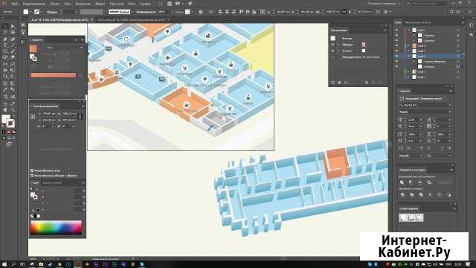
Task: Expand the Stroke (Обводка) row in Appearance
Action: 338,45
